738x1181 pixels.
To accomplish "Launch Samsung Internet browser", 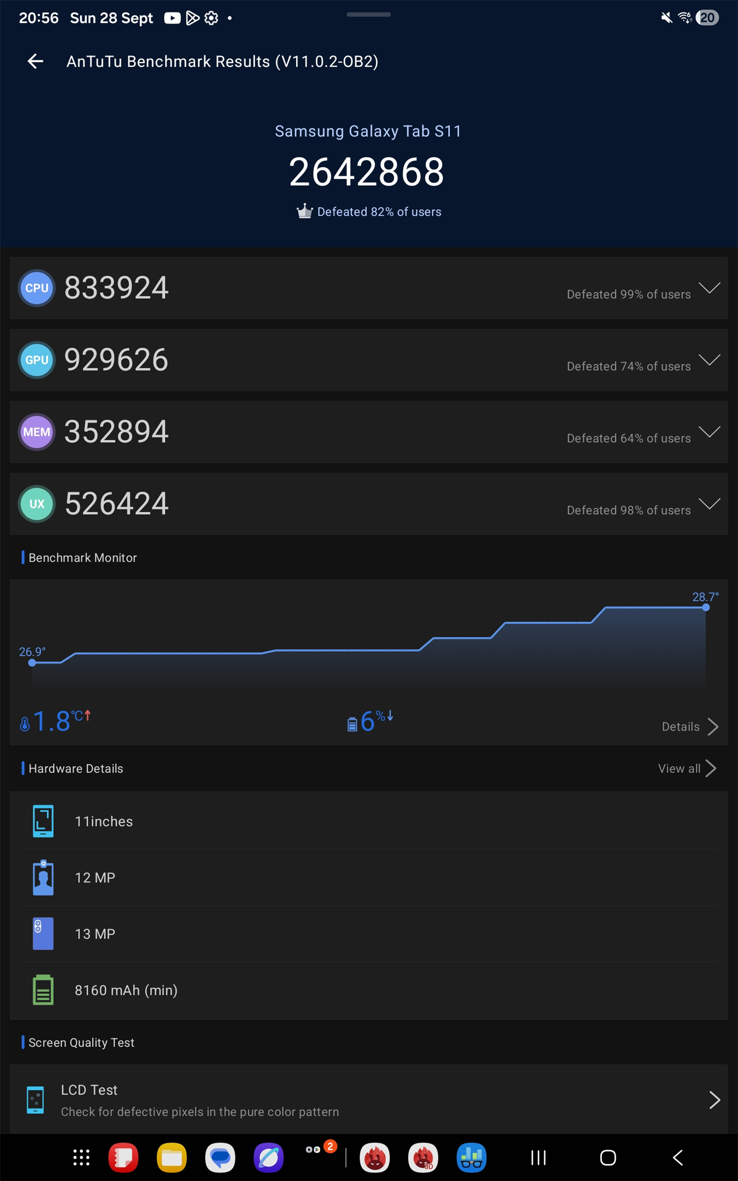I will [x=269, y=1158].
